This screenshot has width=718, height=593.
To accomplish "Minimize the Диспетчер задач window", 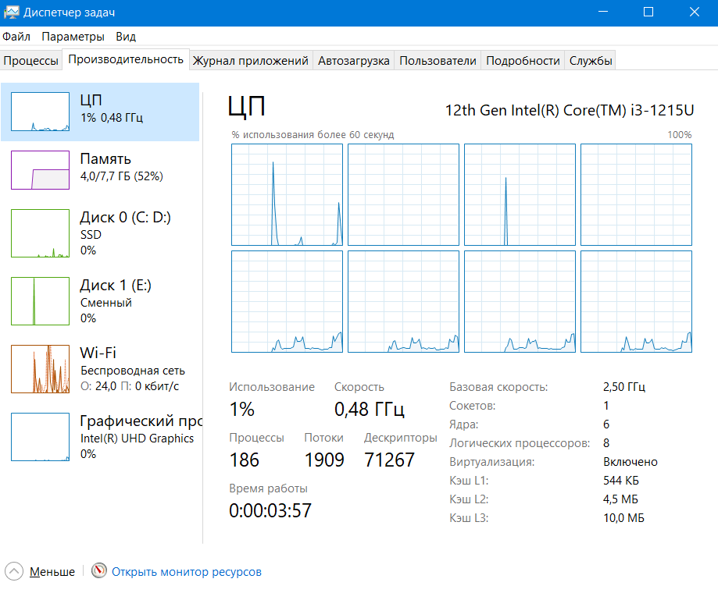I will point(603,12).
